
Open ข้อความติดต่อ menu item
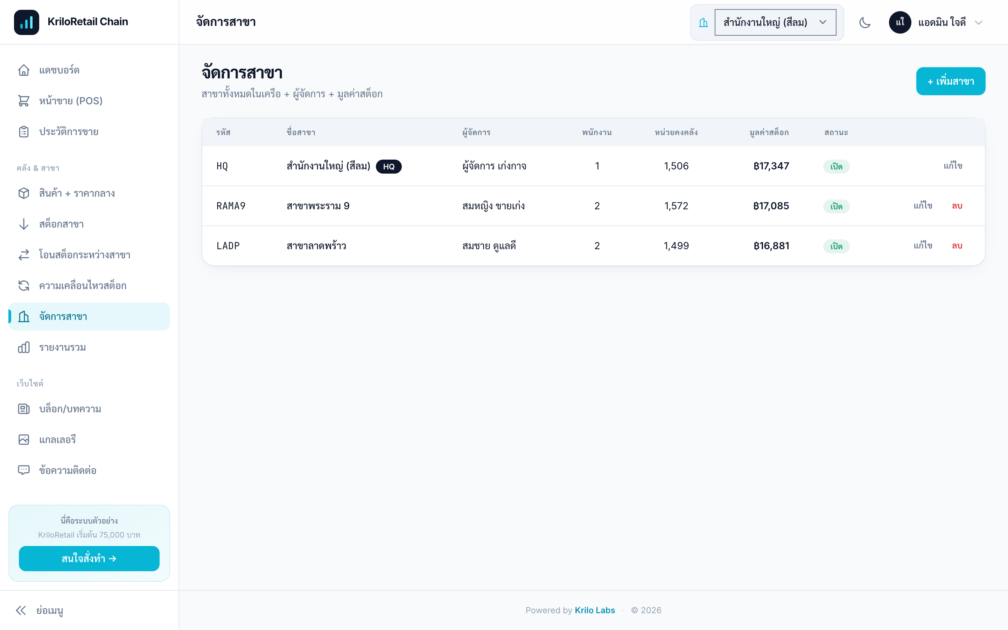click(x=89, y=470)
